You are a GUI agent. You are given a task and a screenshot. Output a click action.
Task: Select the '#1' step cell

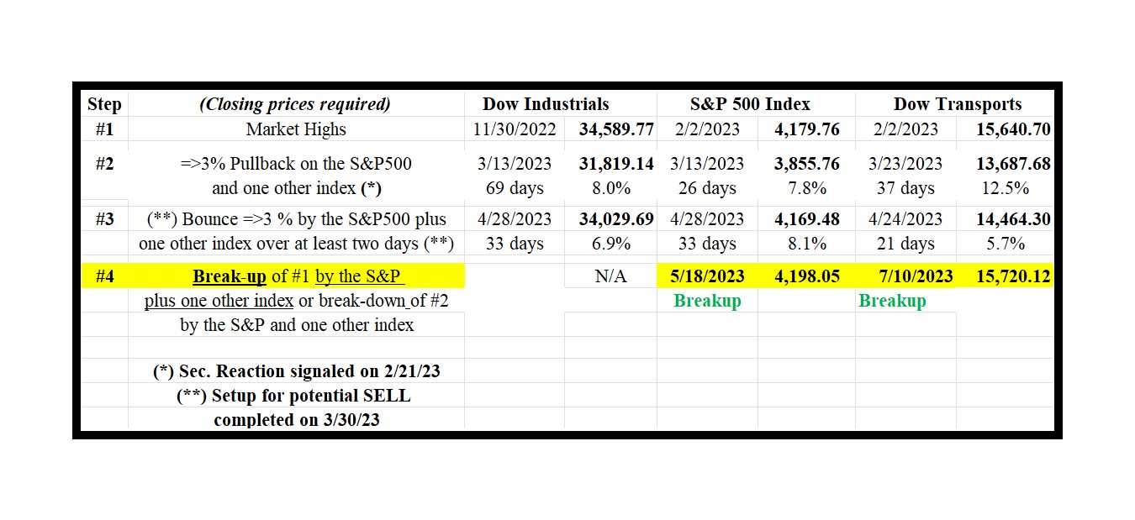(104, 129)
